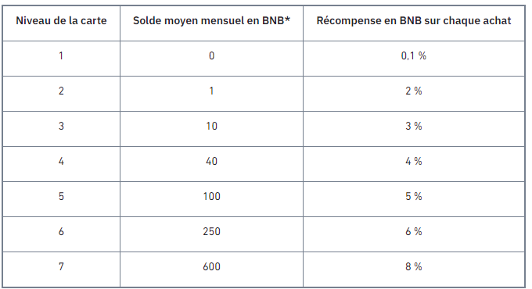532x289 pixels.
Task: Click the 40 BNB balance cell
Action: [x=211, y=161]
